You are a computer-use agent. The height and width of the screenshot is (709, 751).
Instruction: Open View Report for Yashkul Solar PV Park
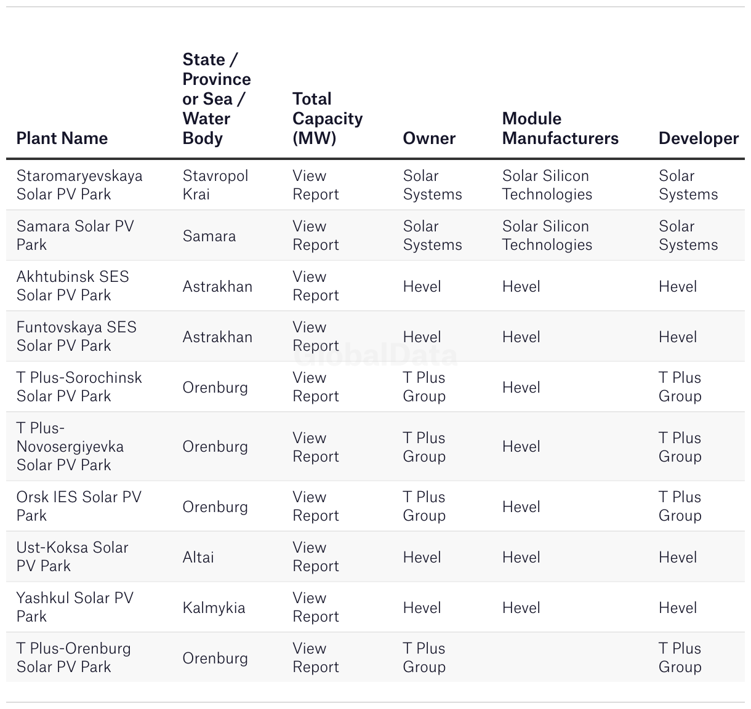click(316, 607)
